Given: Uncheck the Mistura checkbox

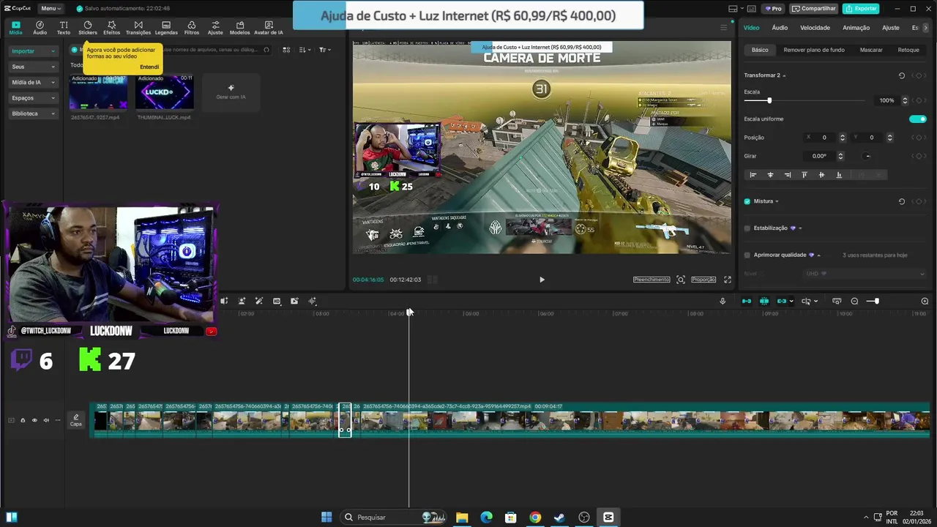Looking at the screenshot, I should 747,201.
